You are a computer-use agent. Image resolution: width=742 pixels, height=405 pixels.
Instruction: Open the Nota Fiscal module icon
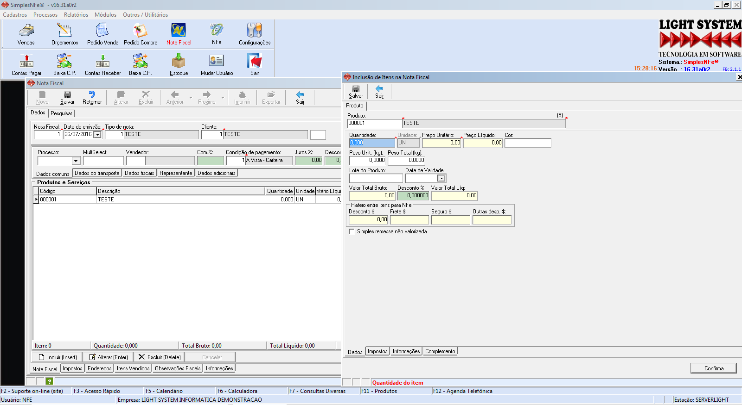click(179, 34)
